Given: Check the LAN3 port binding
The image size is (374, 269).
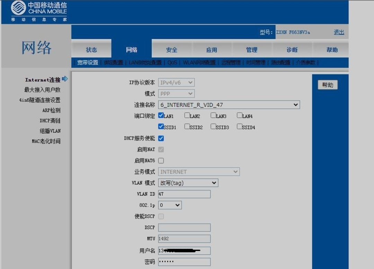Looking at the screenshot, I should pyautogui.click(x=213, y=115).
